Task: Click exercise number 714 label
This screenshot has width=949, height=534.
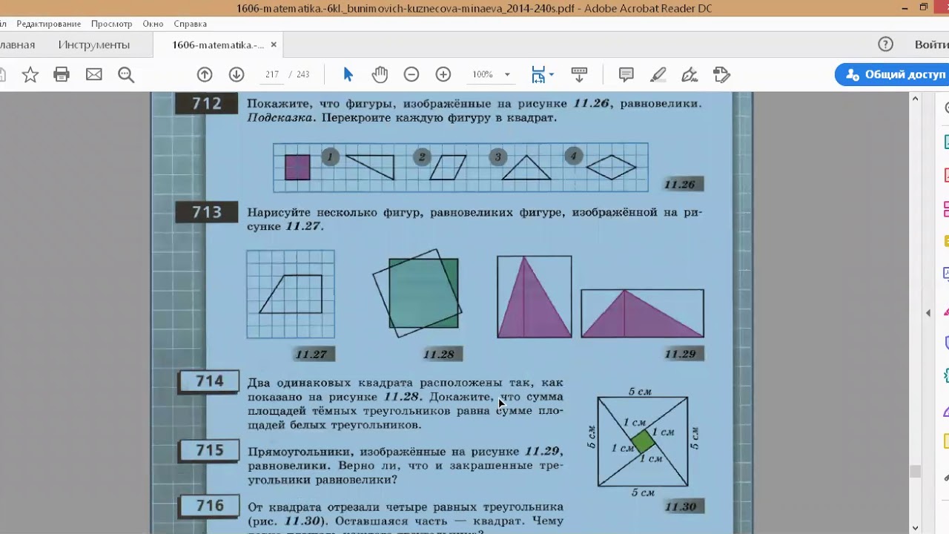Action: click(x=209, y=381)
